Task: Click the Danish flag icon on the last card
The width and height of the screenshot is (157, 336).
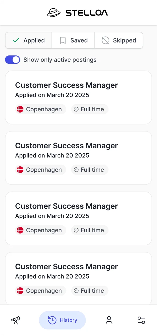Action: tap(20, 291)
